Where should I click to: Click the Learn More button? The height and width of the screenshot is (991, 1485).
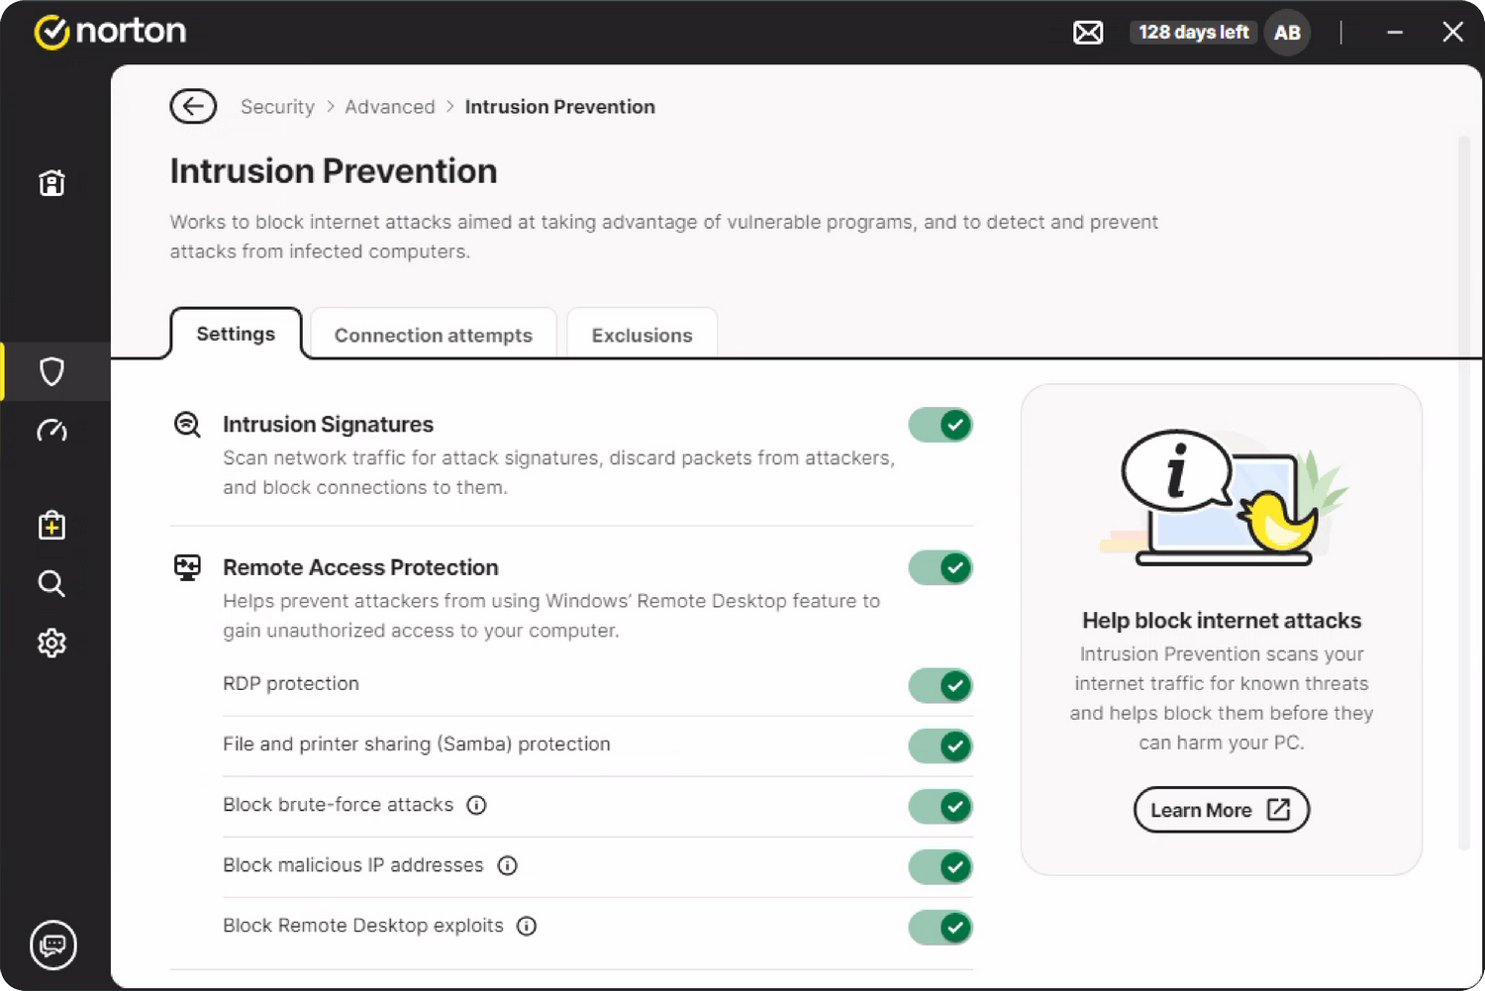point(1221,810)
